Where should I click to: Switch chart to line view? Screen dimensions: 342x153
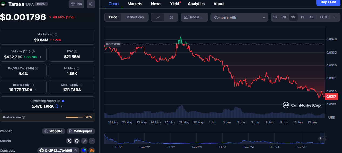pyautogui.click(x=158, y=17)
